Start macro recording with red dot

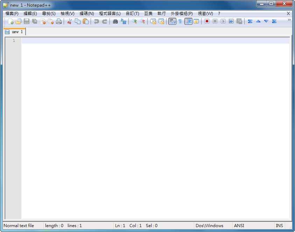(207, 21)
